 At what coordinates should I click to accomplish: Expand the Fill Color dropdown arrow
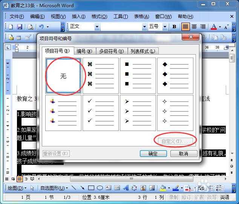[x=169, y=188]
